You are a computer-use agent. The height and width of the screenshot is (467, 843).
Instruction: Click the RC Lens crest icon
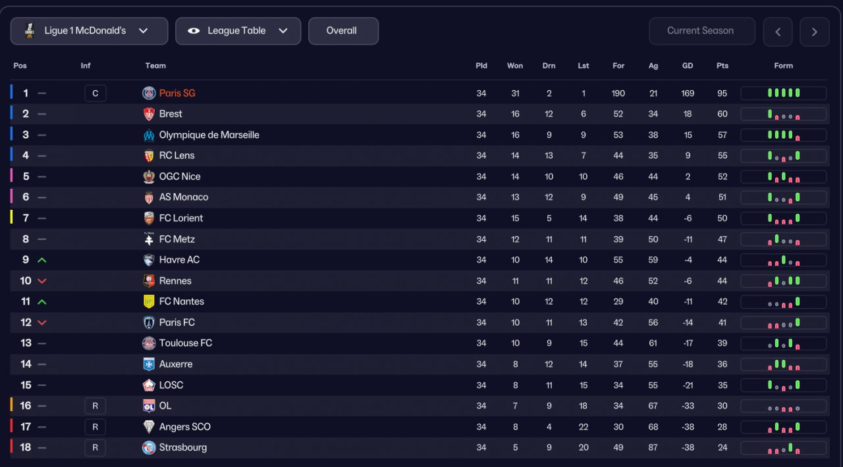coord(149,156)
